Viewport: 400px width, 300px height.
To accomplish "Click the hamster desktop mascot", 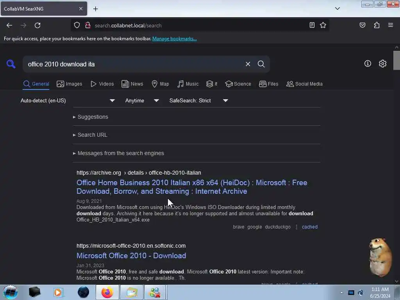I will [380, 257].
